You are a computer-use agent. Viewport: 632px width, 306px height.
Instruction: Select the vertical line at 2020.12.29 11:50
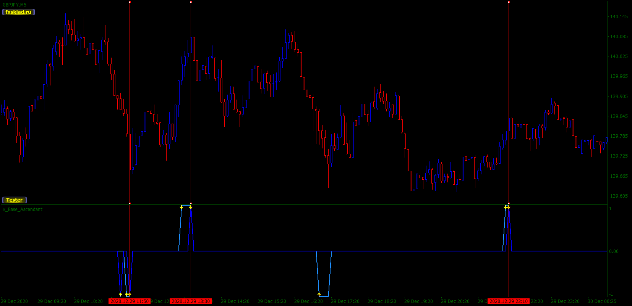tap(130, 103)
